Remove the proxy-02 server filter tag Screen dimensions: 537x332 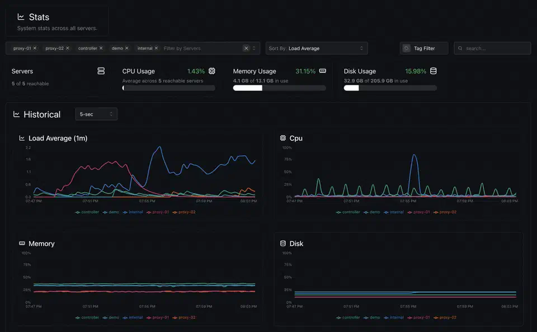coord(68,48)
